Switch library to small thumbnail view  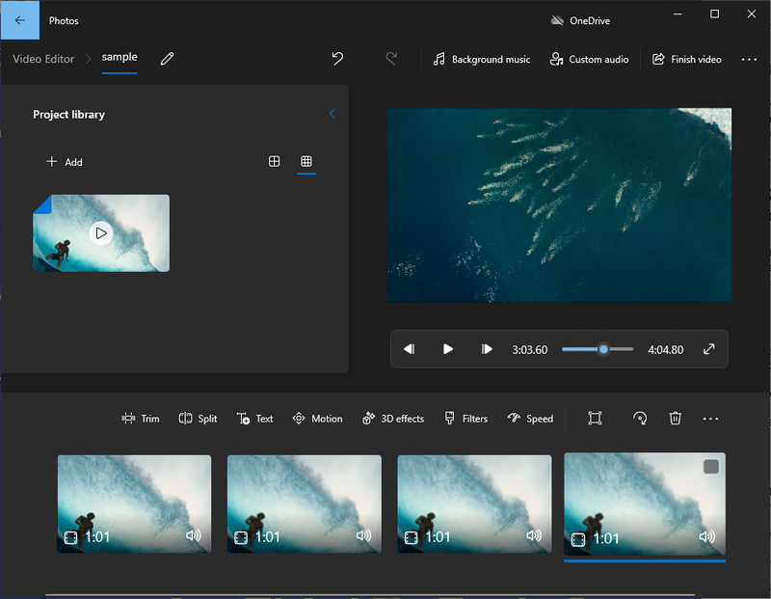coord(306,161)
